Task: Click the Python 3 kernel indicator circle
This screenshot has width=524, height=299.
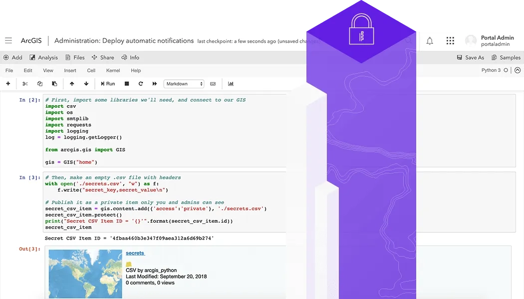Action: (x=506, y=70)
